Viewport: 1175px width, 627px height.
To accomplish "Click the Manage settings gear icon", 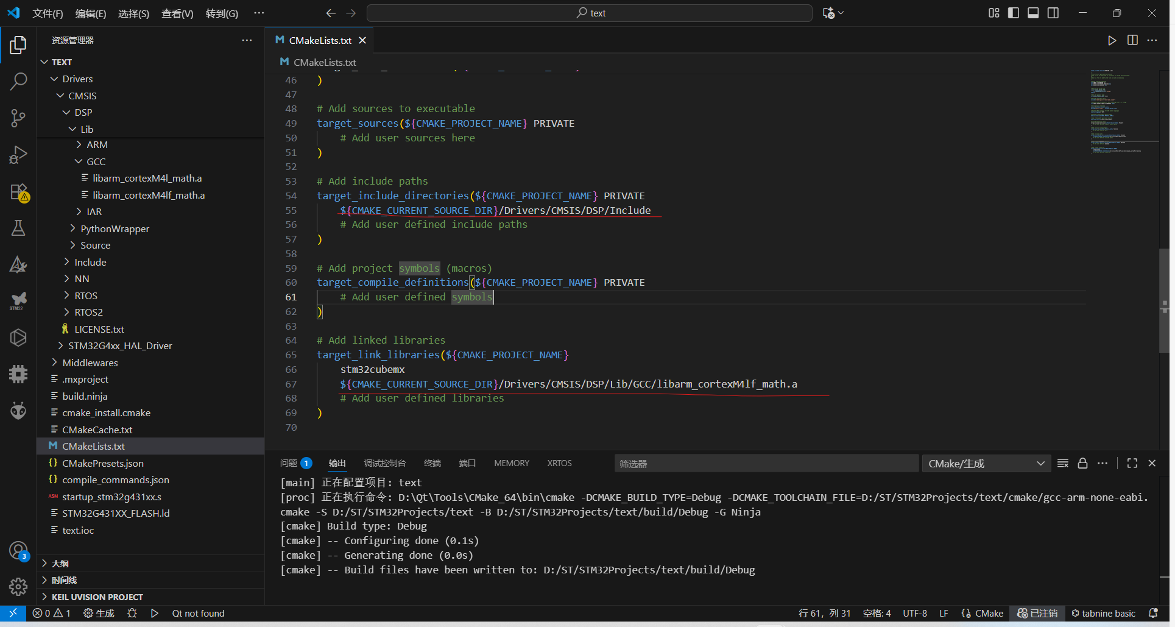I will [x=18, y=586].
